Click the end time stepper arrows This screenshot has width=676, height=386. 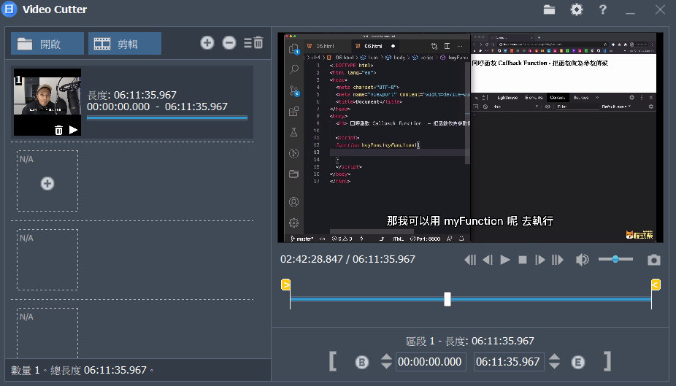pyautogui.click(x=554, y=361)
